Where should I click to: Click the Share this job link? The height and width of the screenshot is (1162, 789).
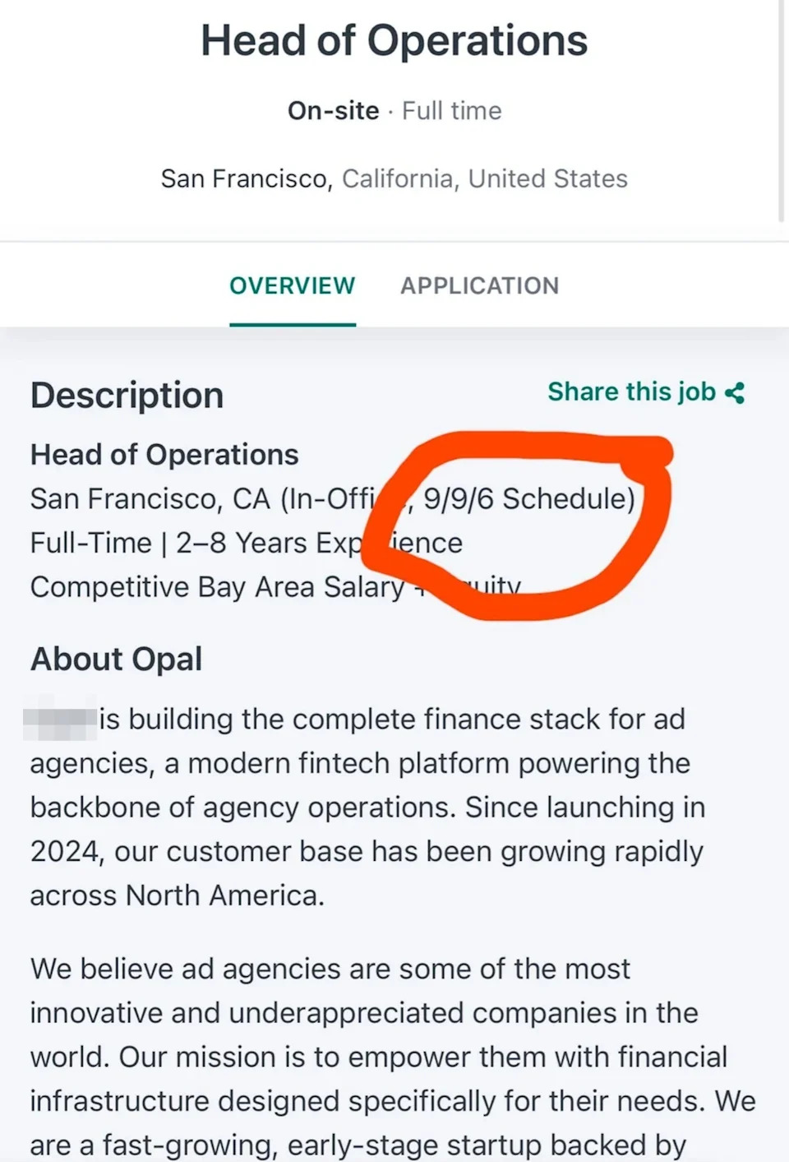[x=631, y=391]
